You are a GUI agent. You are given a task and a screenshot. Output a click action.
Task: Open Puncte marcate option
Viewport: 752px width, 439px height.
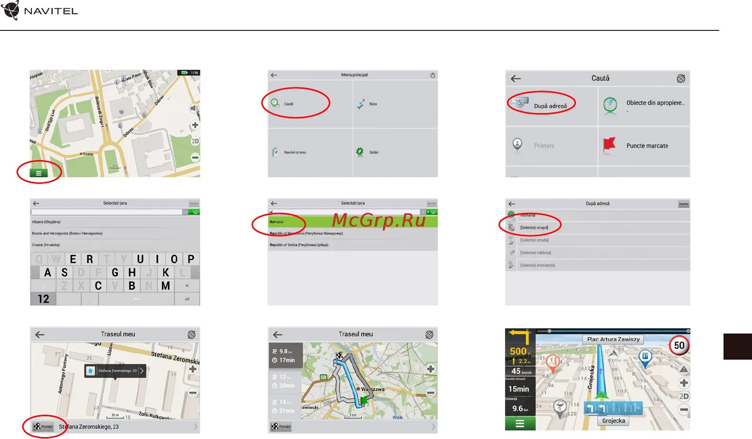click(x=644, y=146)
